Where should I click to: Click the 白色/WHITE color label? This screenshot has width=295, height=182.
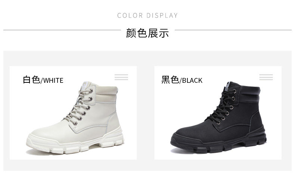pos(43,80)
